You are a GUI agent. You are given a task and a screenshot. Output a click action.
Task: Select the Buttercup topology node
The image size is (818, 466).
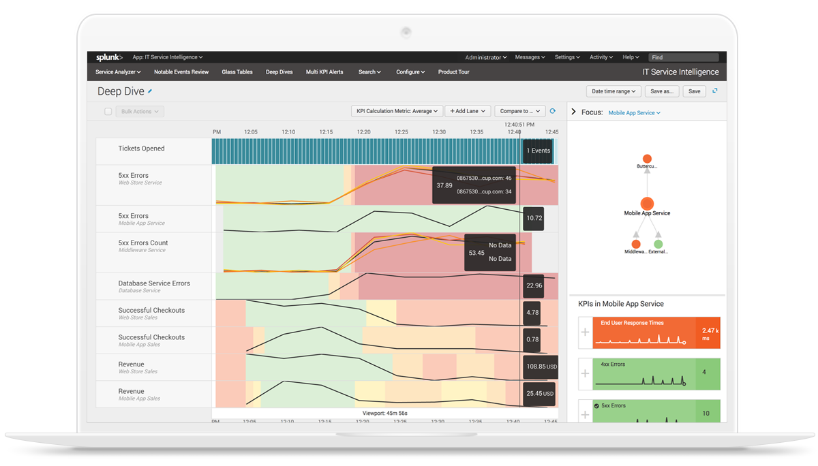pyautogui.click(x=647, y=159)
